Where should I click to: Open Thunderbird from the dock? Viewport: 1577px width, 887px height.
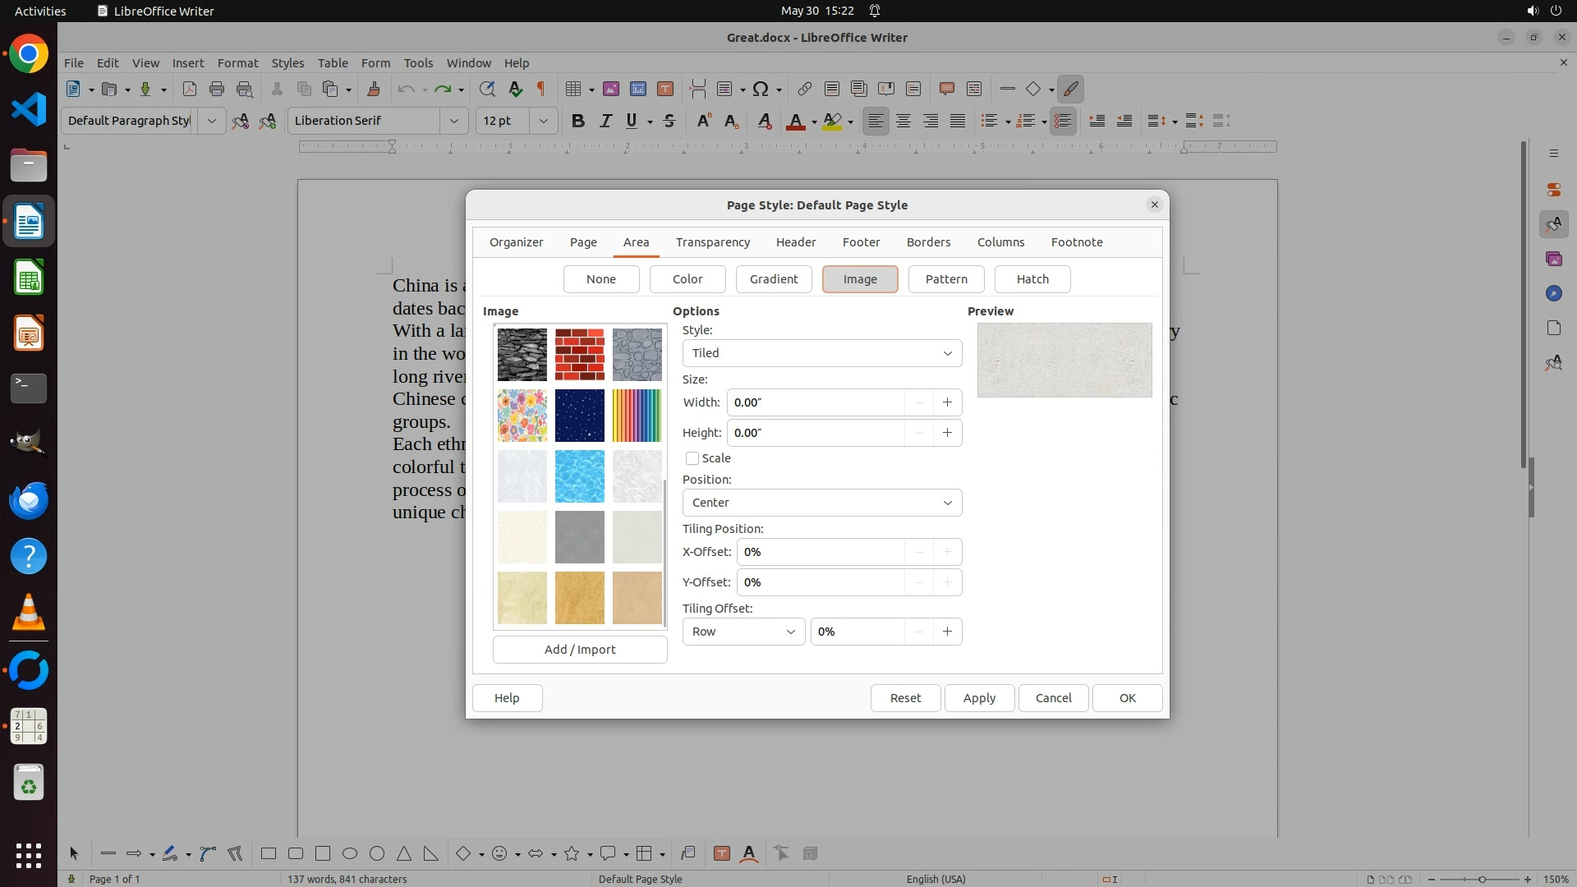tap(29, 500)
